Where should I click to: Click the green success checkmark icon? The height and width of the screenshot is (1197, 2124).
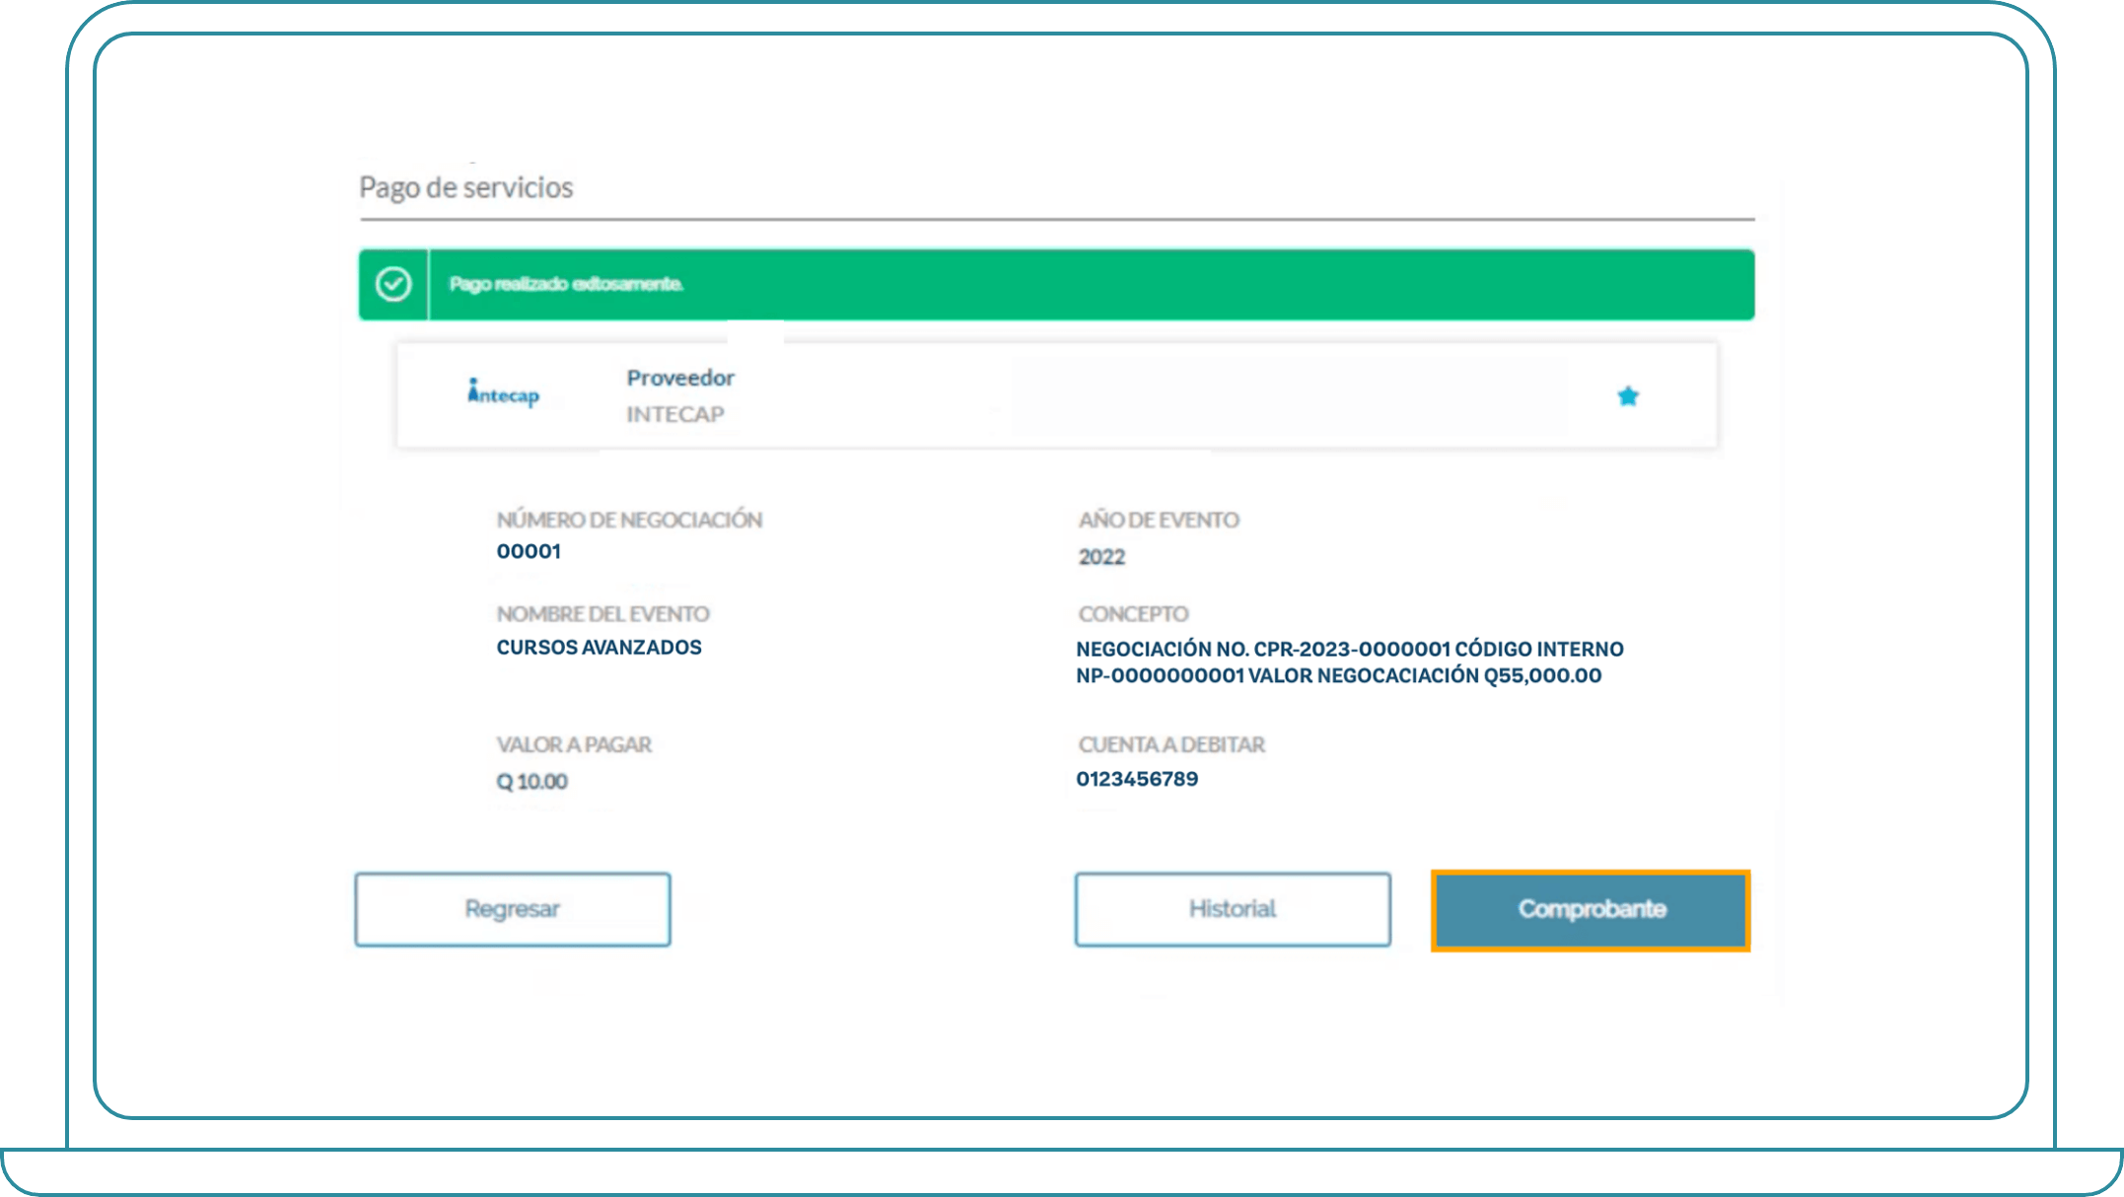pyautogui.click(x=393, y=284)
